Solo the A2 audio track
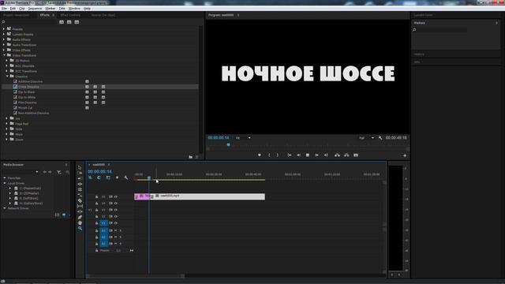505x284 pixels. click(121, 237)
